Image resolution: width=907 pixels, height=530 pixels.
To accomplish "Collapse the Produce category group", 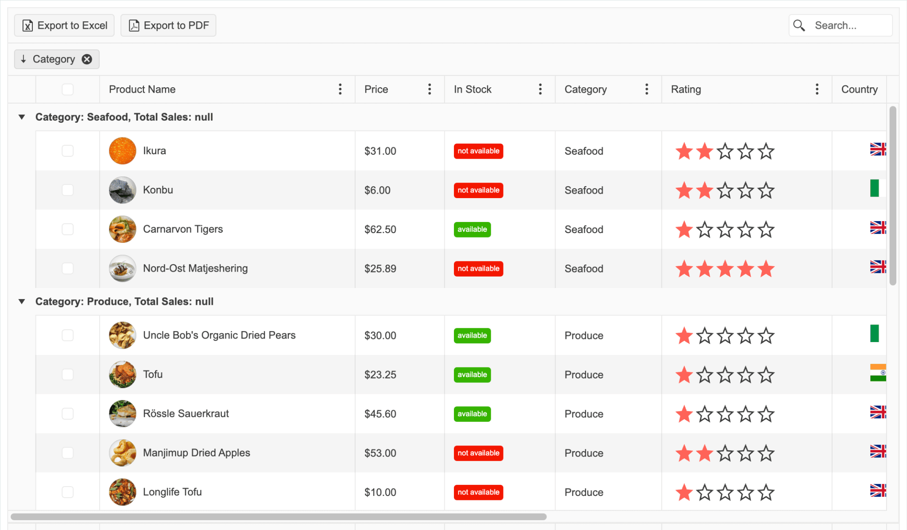I will click(x=21, y=301).
